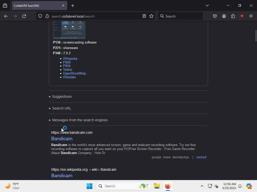Open a new tab with plus button
This screenshot has height=192, width=257.
[73, 6]
